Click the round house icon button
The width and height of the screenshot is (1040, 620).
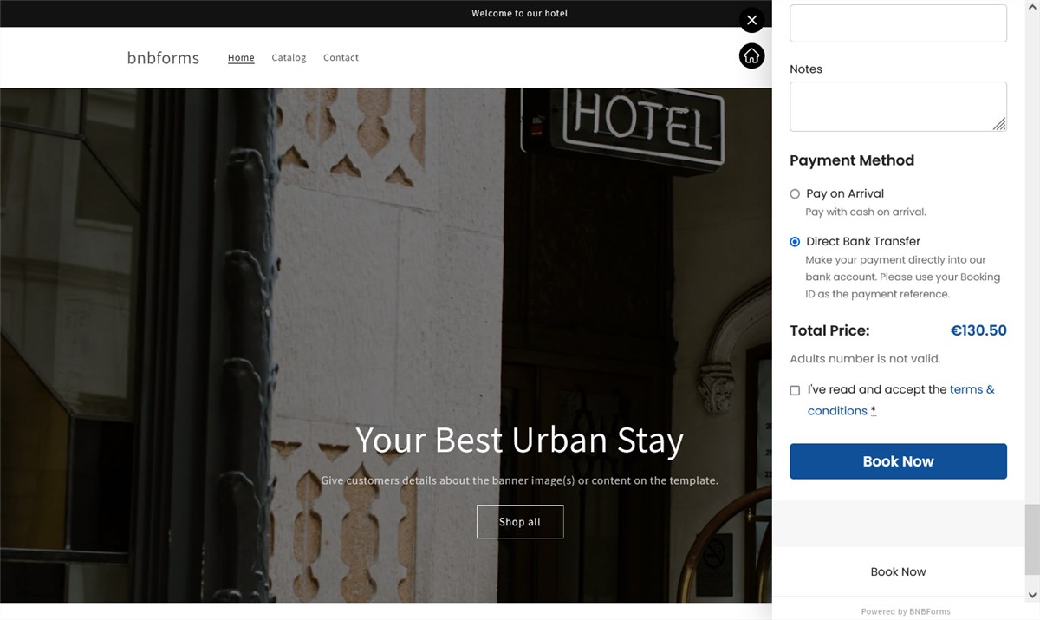coord(751,56)
